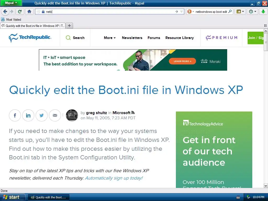Image resolution: width=268 pixels, height=201 pixels.
Task: Click Learn More in Meraki ad
Action: tap(182, 61)
